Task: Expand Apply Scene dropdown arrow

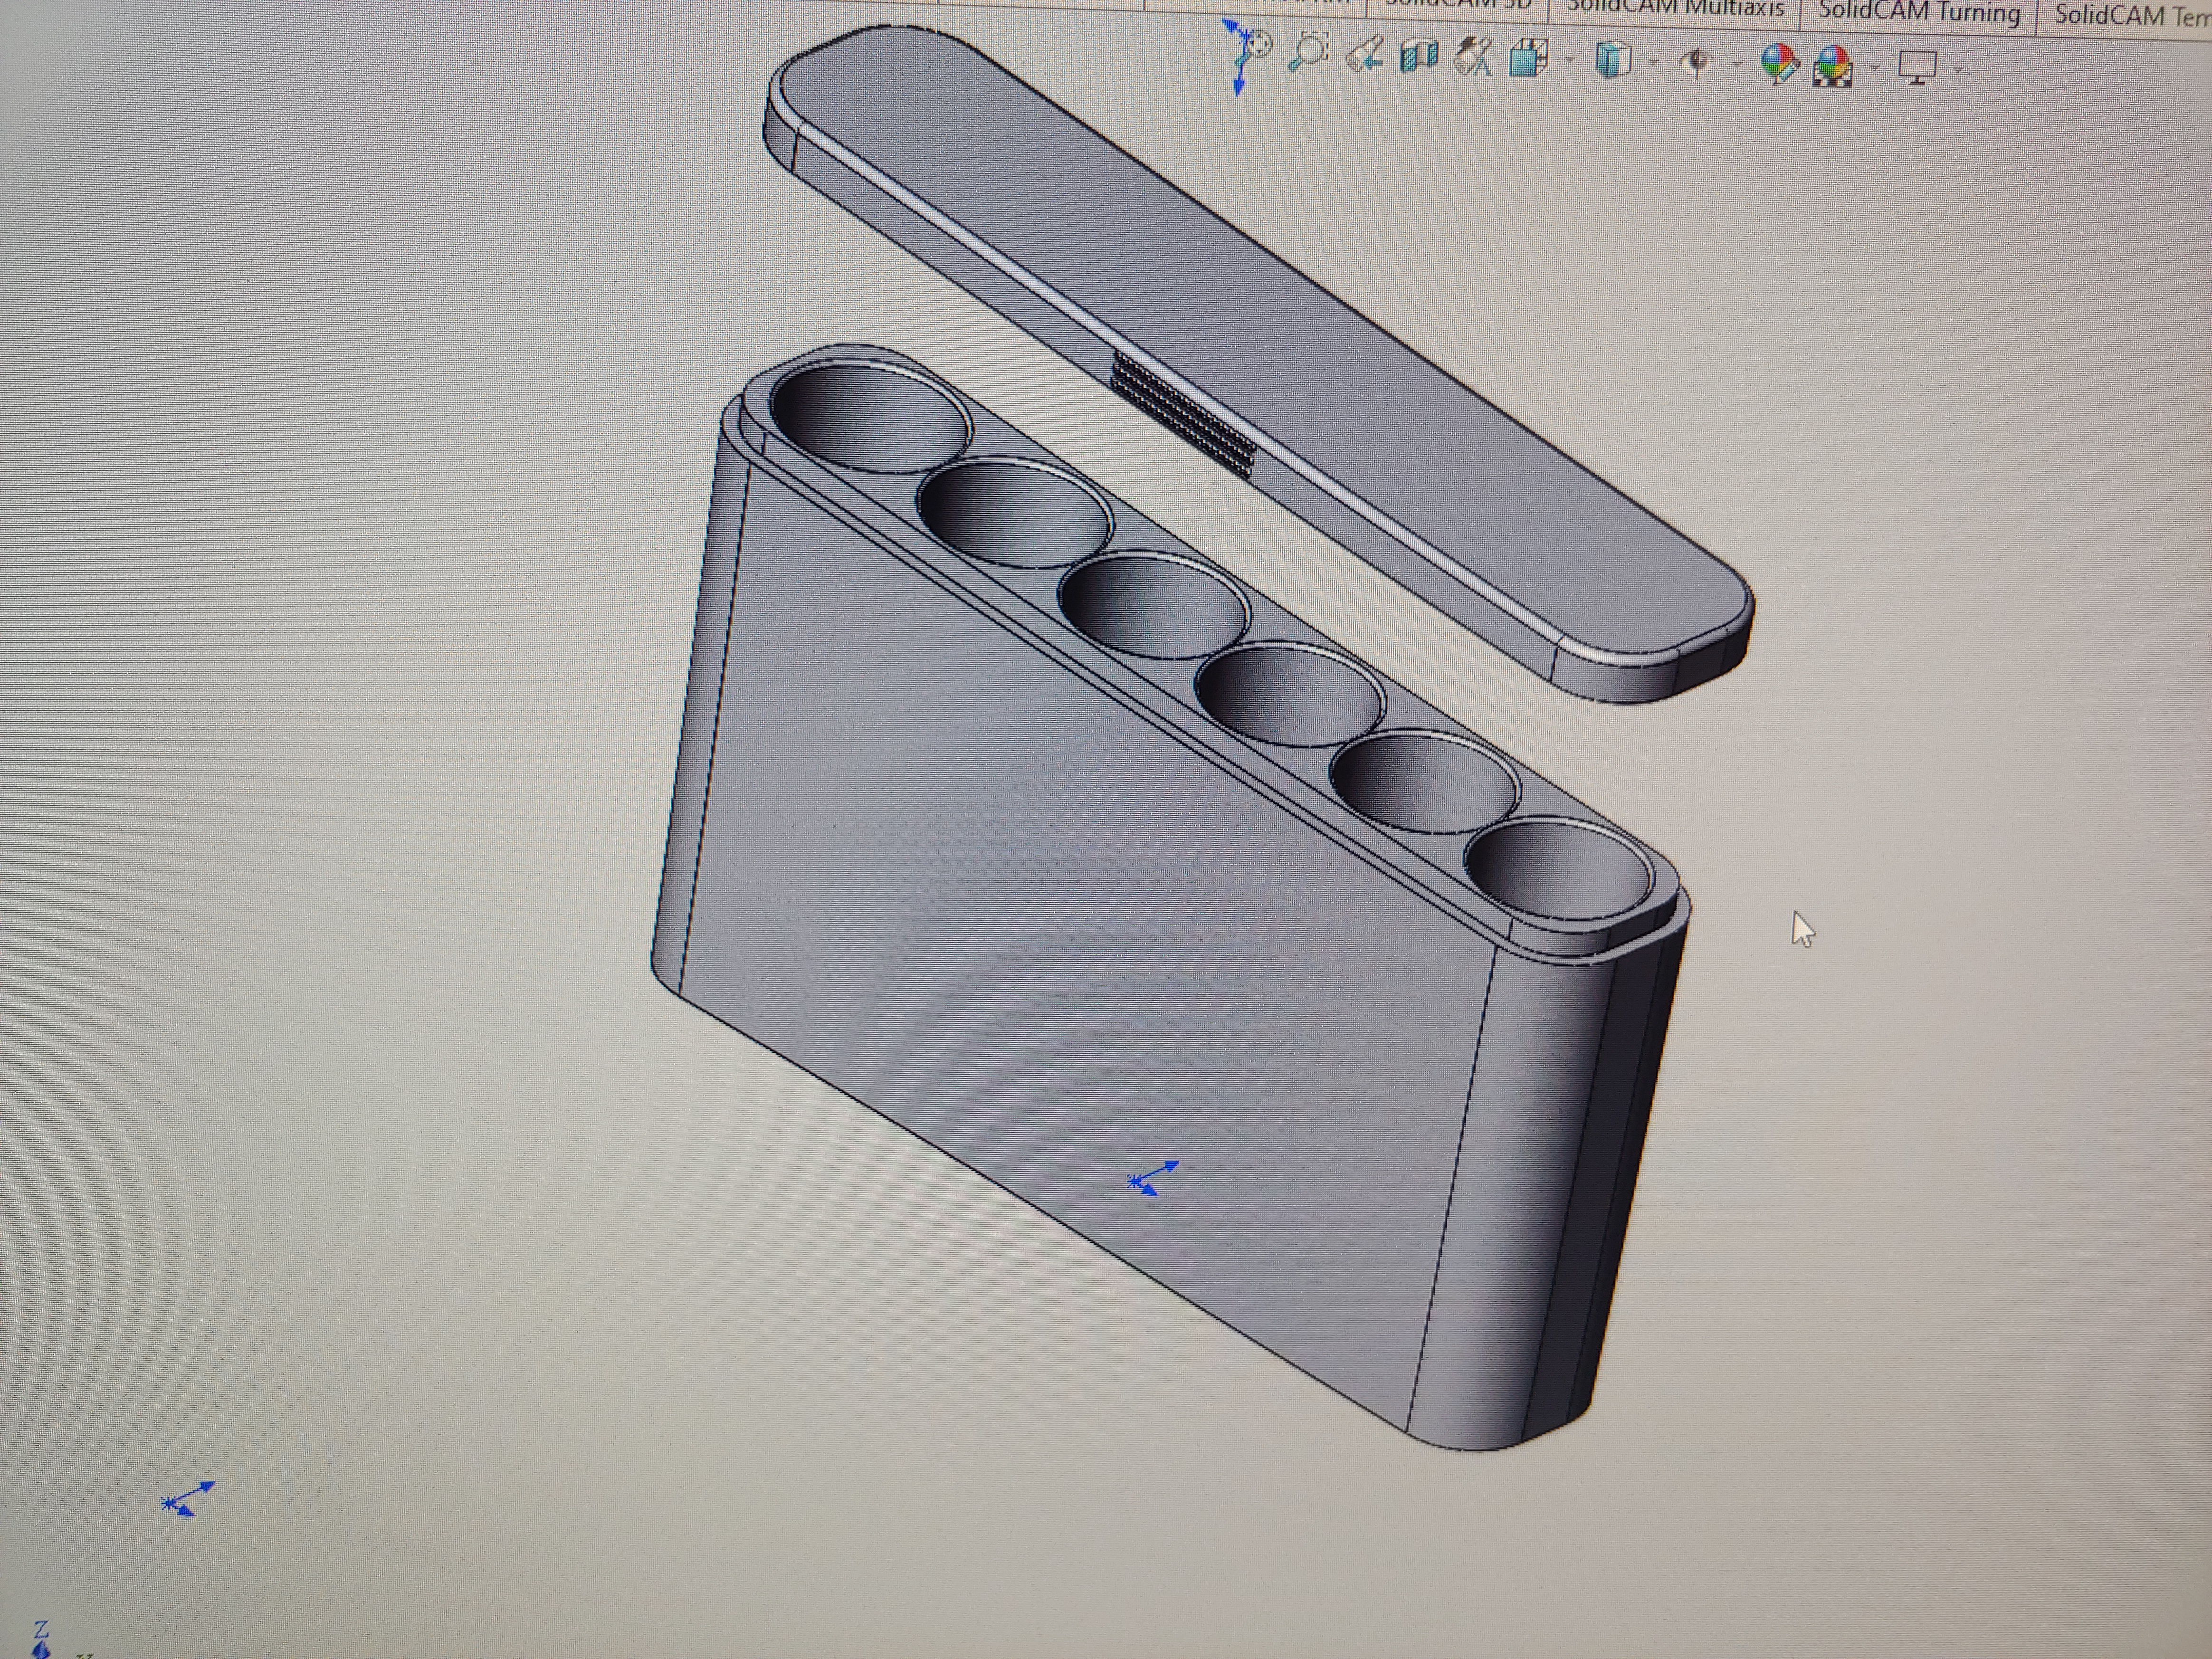Action: [x=1875, y=68]
